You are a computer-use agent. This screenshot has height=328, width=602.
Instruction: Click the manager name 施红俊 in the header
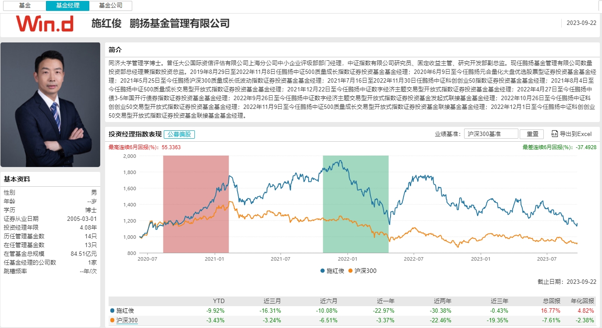click(x=106, y=24)
